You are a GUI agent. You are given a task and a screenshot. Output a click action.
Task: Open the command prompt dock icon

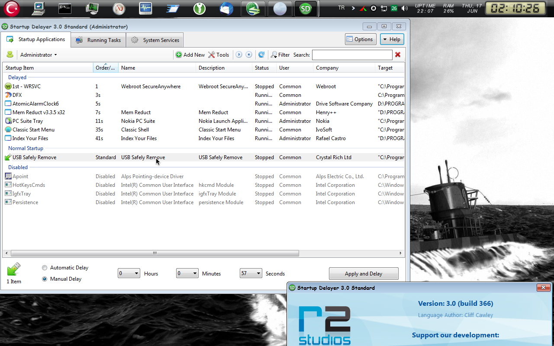65,8
